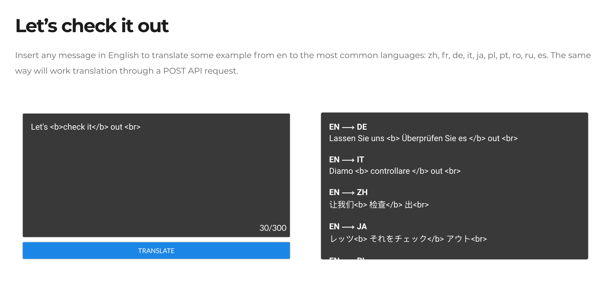The height and width of the screenshot is (305, 613).
Task: Click the input text "Let's <b>check it</b> out <br>"
Action: [x=86, y=127]
